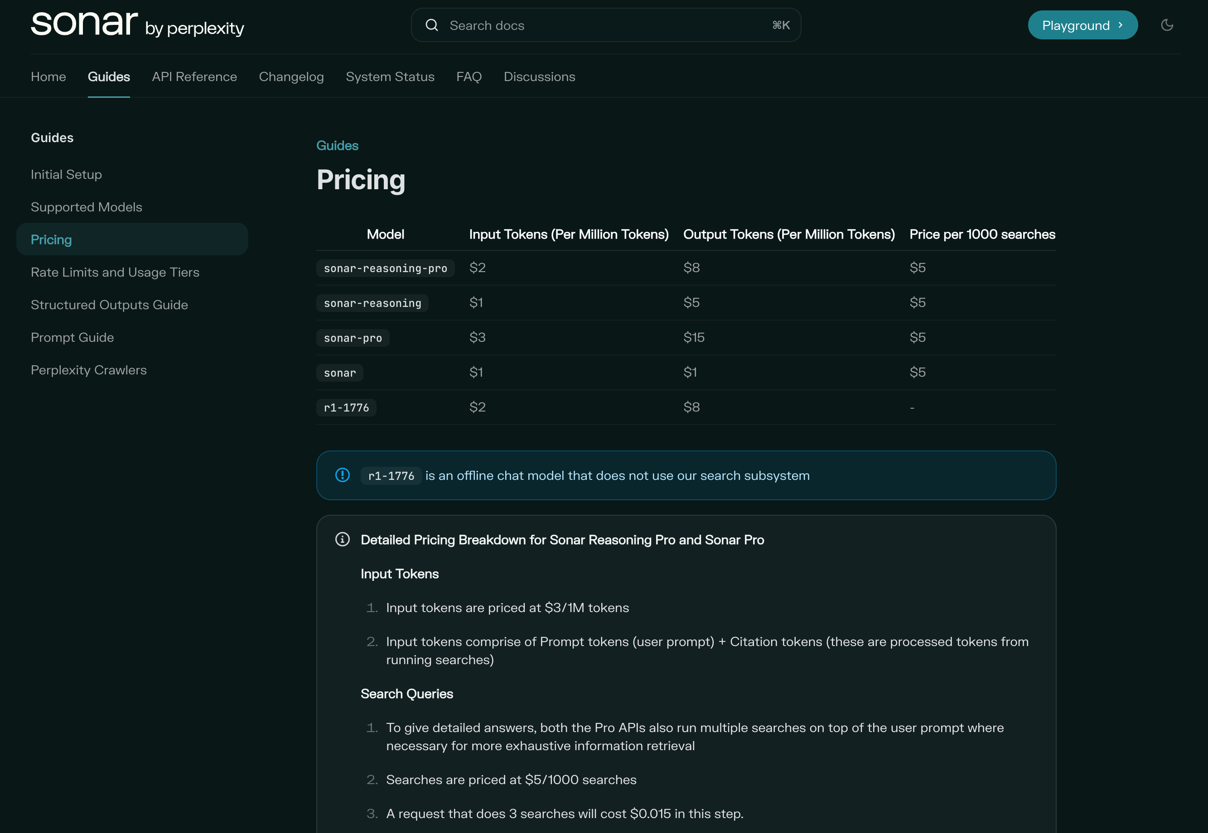Focus the Search docs field

coord(606,25)
